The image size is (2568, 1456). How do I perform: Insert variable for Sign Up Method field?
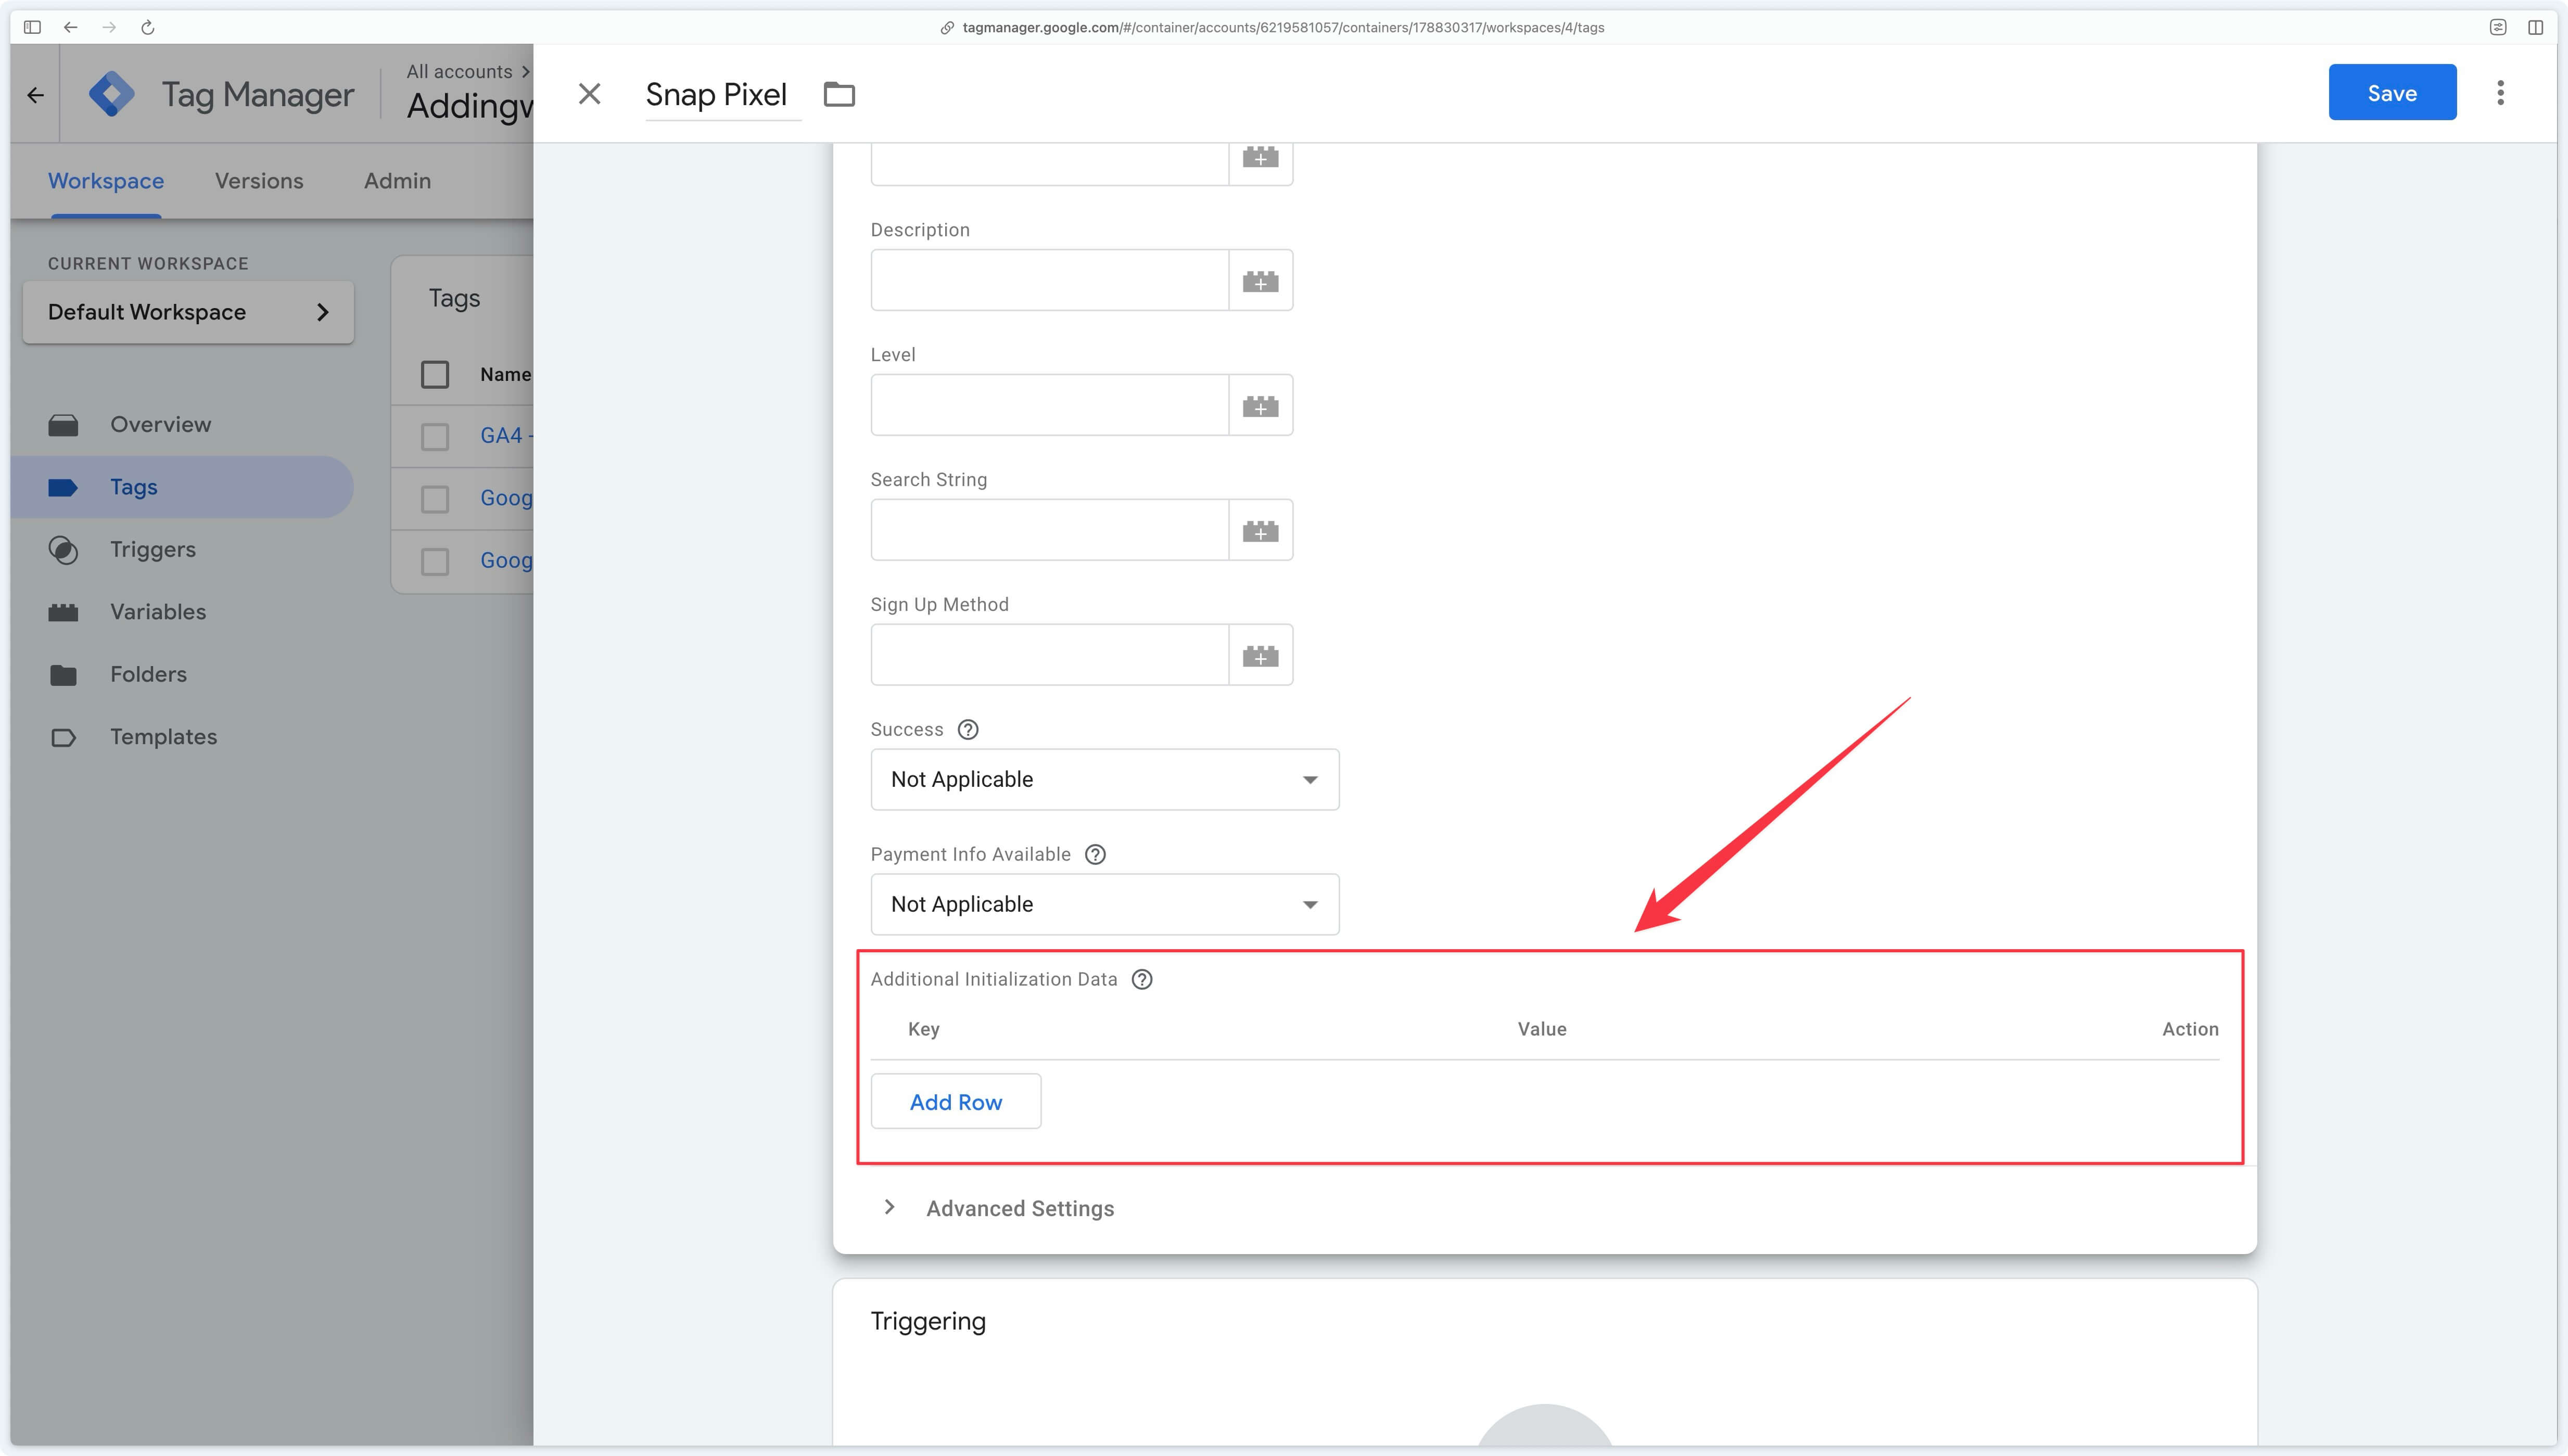[1260, 656]
